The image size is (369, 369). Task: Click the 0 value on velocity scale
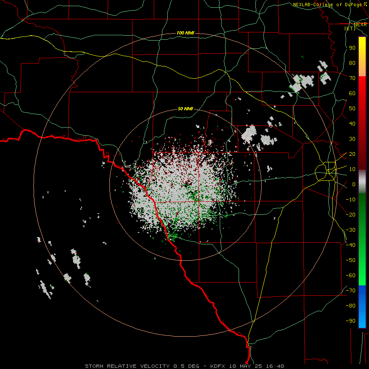click(354, 184)
